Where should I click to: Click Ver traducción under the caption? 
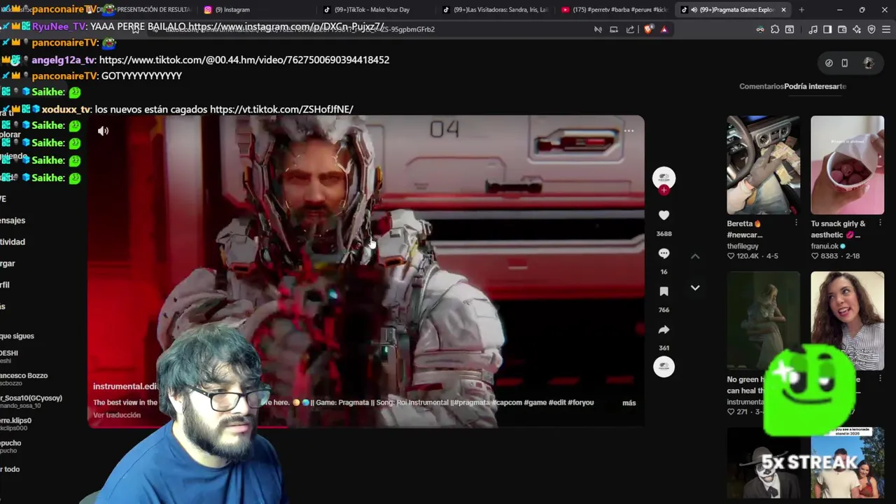[117, 415]
